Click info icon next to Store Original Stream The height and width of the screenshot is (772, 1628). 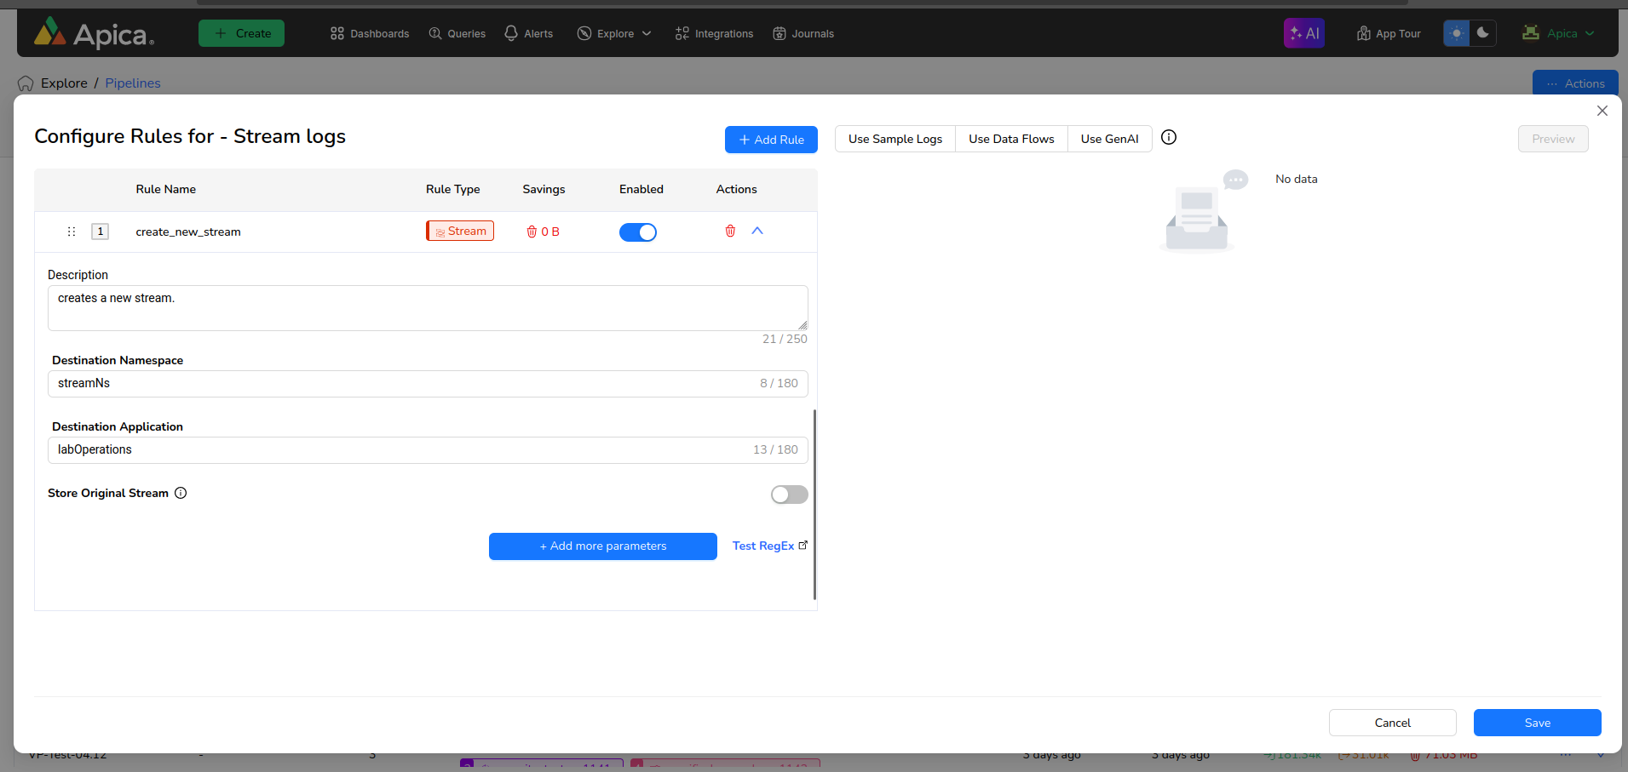tap(181, 493)
